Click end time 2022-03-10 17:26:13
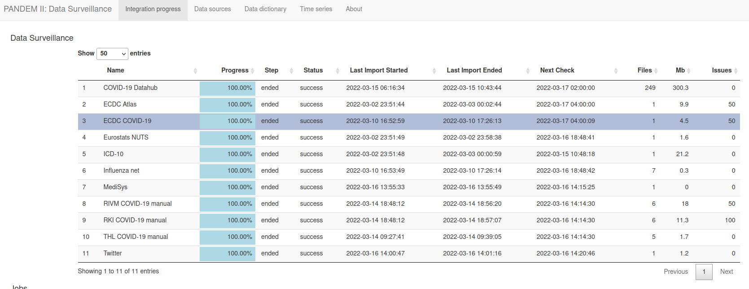Viewport: 749px width, 289px height. coord(472,121)
